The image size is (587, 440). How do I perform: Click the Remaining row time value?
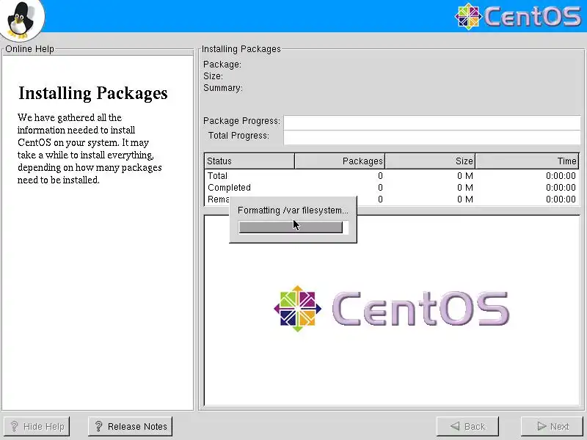coord(561,199)
